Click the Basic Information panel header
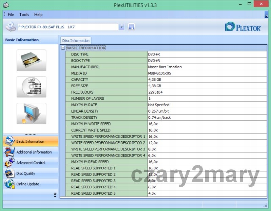The height and width of the screenshot is (211, 271). click(x=22, y=40)
